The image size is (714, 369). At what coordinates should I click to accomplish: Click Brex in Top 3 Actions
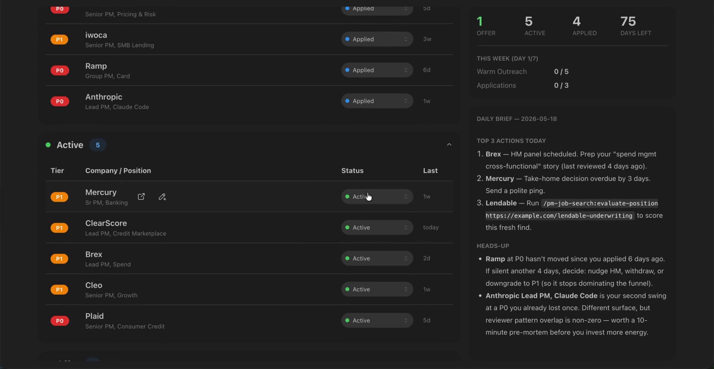pyautogui.click(x=493, y=154)
